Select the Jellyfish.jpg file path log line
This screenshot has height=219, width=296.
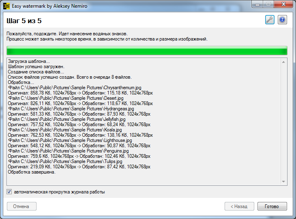point(66,119)
